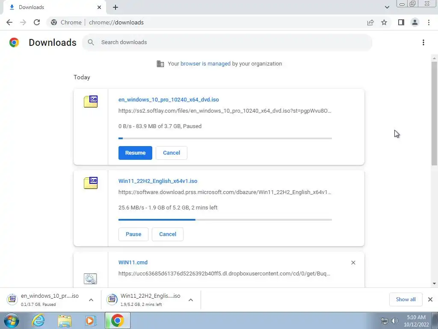Screen dimensions: 438x329
Task: Open the share this page icon
Action: pos(370,22)
